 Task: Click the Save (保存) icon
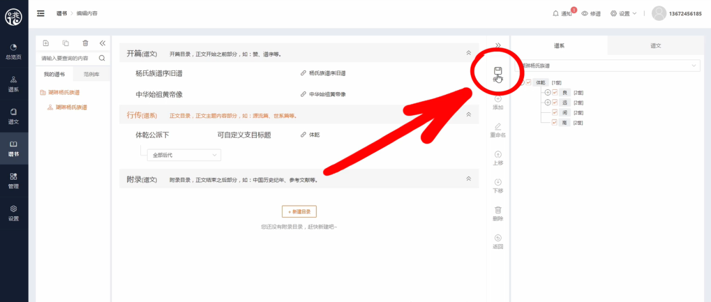point(498,71)
